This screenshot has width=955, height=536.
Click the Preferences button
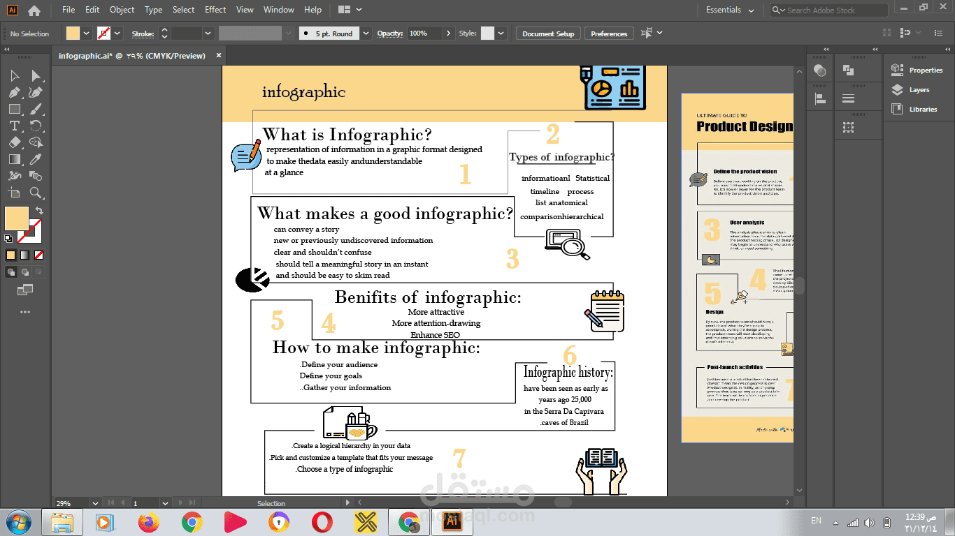(x=609, y=33)
